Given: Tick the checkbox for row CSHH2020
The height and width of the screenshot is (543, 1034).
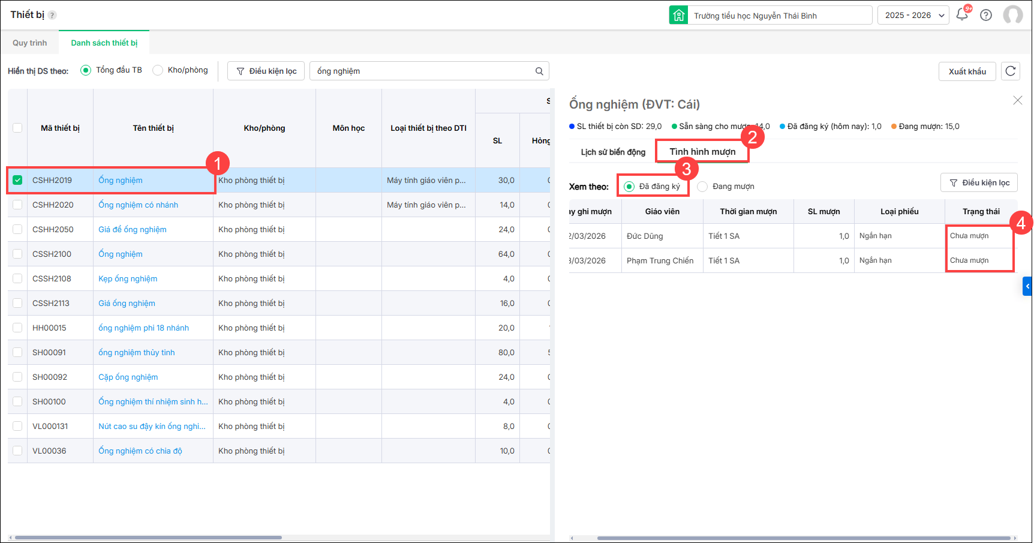Looking at the screenshot, I should [17, 205].
